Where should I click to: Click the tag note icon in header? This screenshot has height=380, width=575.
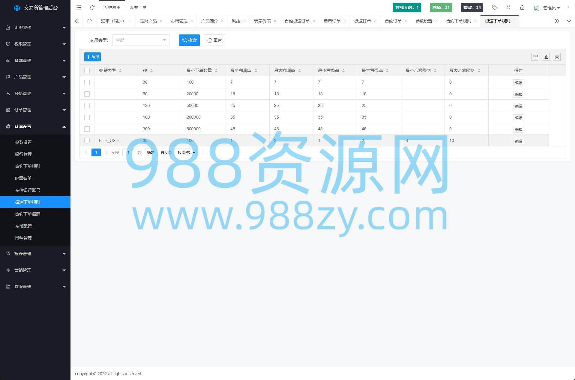pos(495,7)
